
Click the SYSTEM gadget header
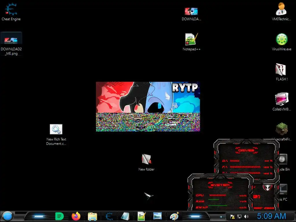point(220,185)
